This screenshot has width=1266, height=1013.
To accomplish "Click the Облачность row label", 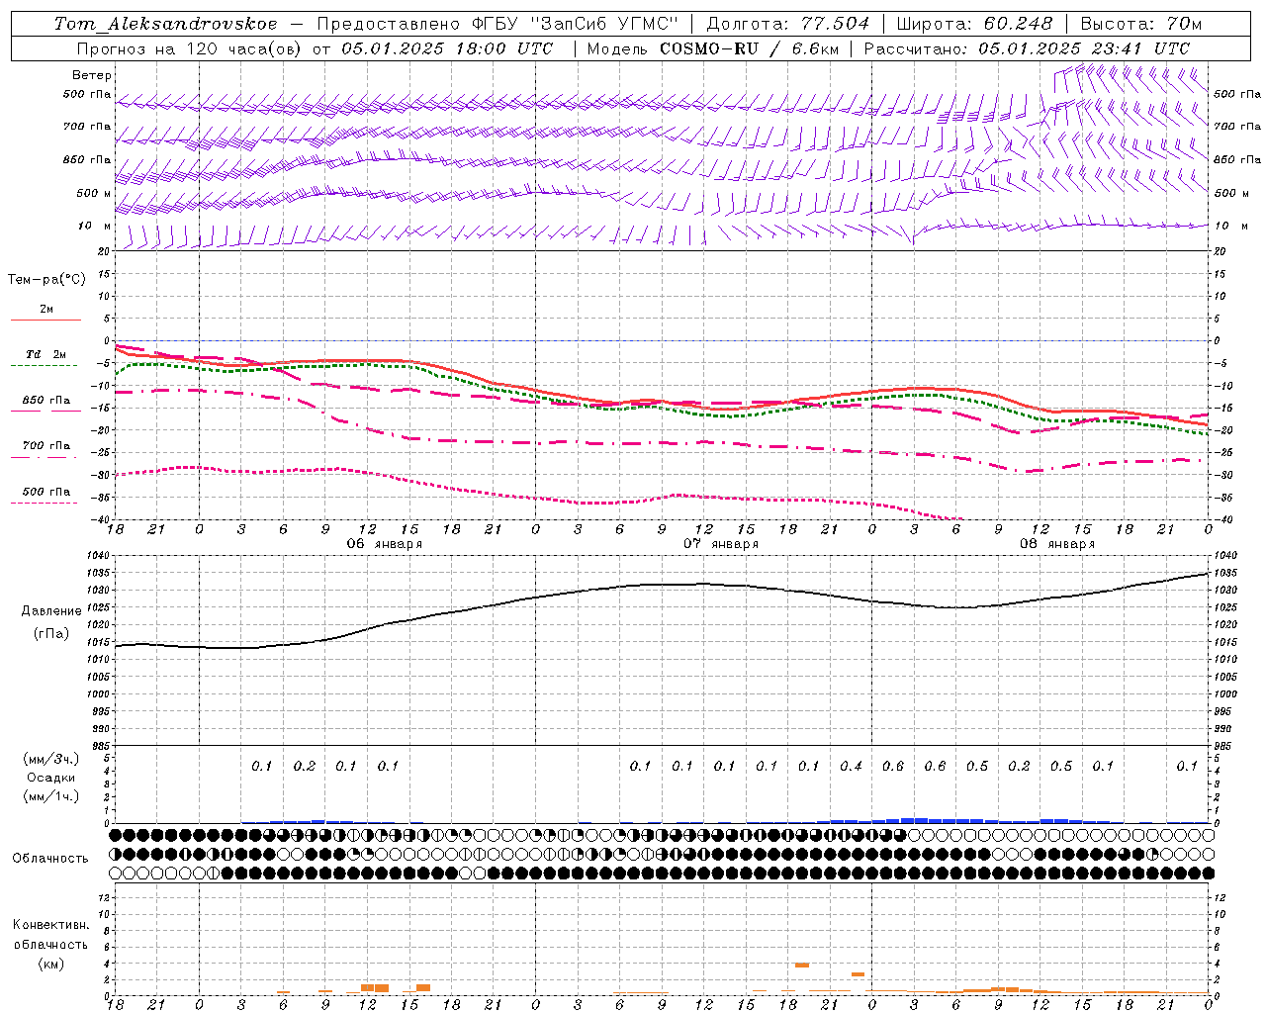I will (x=50, y=859).
